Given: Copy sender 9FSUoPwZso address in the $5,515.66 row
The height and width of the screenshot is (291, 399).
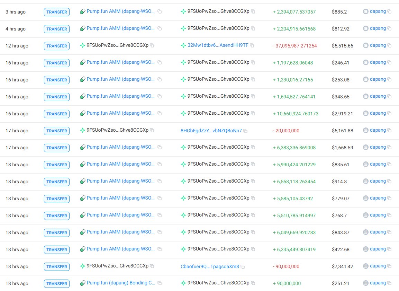Looking at the screenshot, I should [152, 45].
